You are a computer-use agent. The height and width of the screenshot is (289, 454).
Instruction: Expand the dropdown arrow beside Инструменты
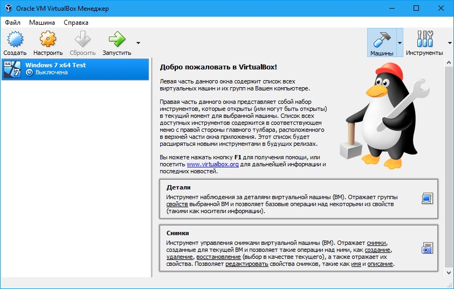[450, 43]
